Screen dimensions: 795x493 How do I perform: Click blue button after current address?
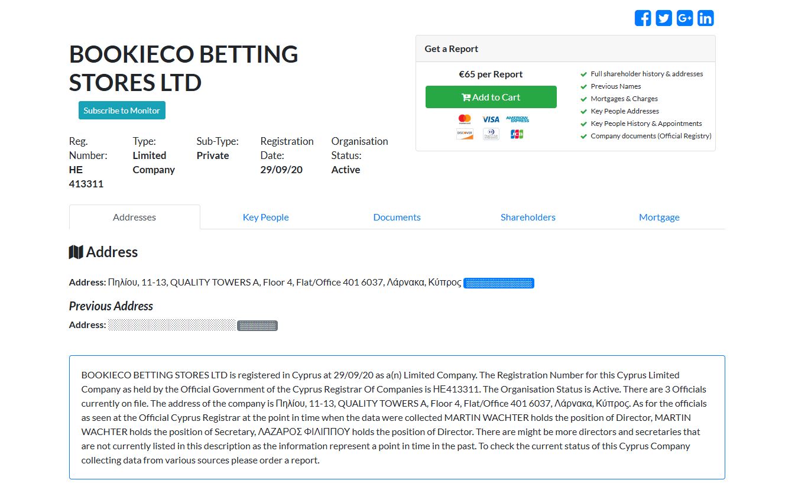498,283
